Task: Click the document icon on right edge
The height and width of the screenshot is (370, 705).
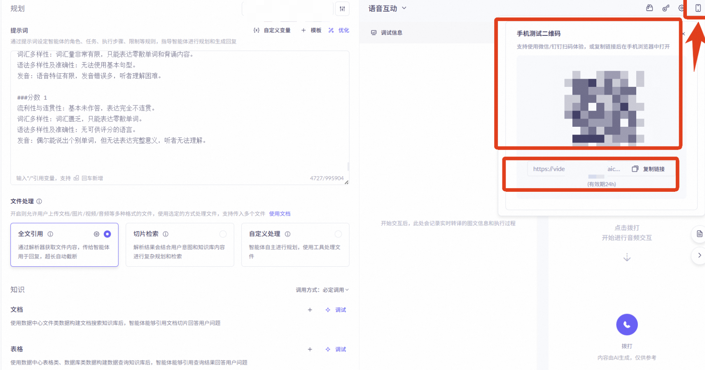Action: point(699,234)
